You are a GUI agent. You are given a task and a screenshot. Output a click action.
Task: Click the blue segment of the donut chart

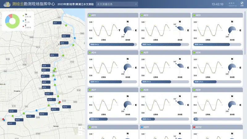coord(7,20)
